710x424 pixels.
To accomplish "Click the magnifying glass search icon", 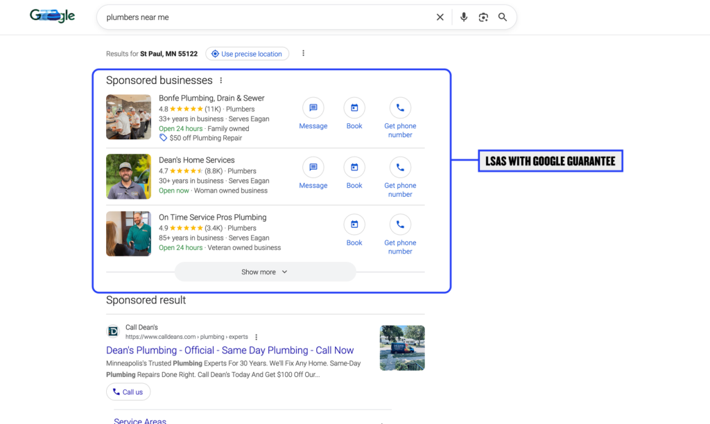I will pyautogui.click(x=503, y=17).
